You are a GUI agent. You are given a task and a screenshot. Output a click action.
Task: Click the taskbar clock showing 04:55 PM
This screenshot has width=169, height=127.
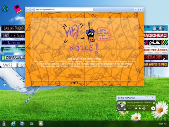(x=162, y=124)
